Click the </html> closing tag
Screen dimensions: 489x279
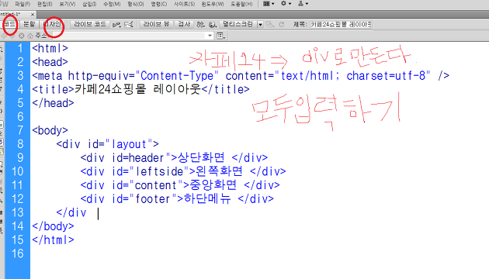[53, 240]
